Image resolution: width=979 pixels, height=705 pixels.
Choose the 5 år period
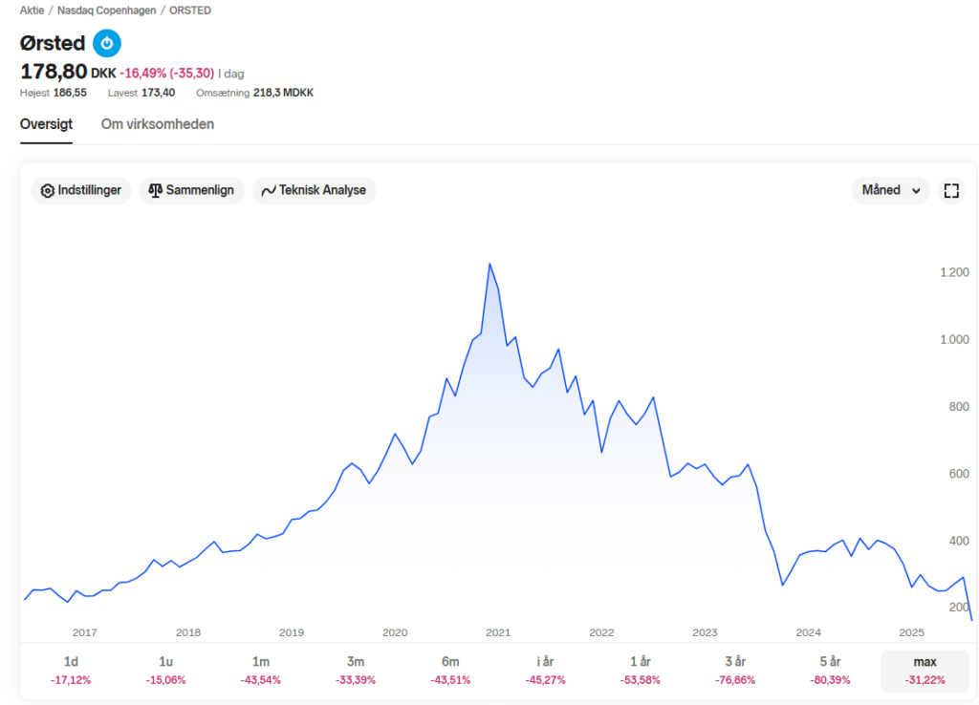pos(830,670)
